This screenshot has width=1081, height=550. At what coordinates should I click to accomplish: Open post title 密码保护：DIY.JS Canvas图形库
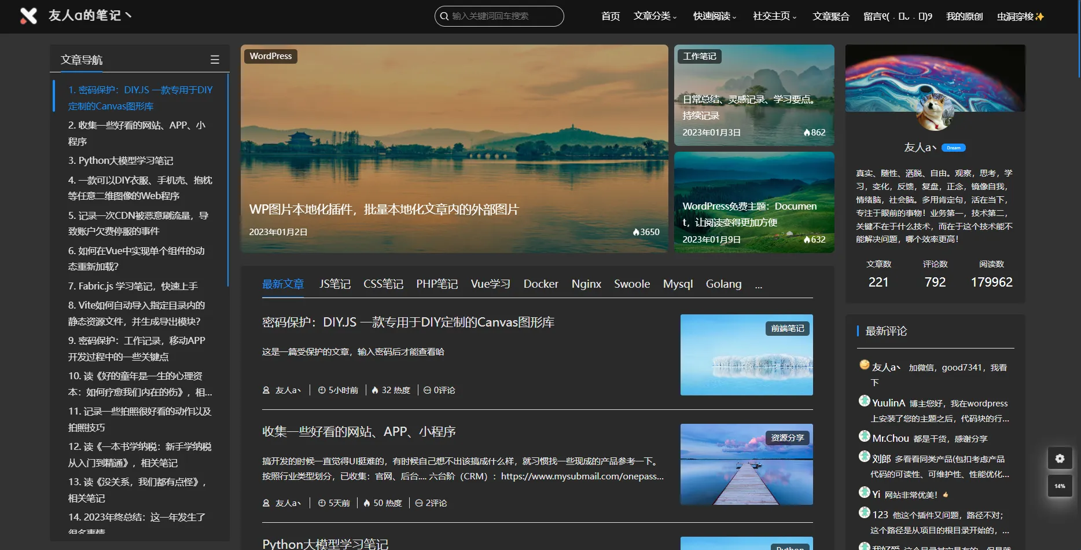(x=408, y=322)
